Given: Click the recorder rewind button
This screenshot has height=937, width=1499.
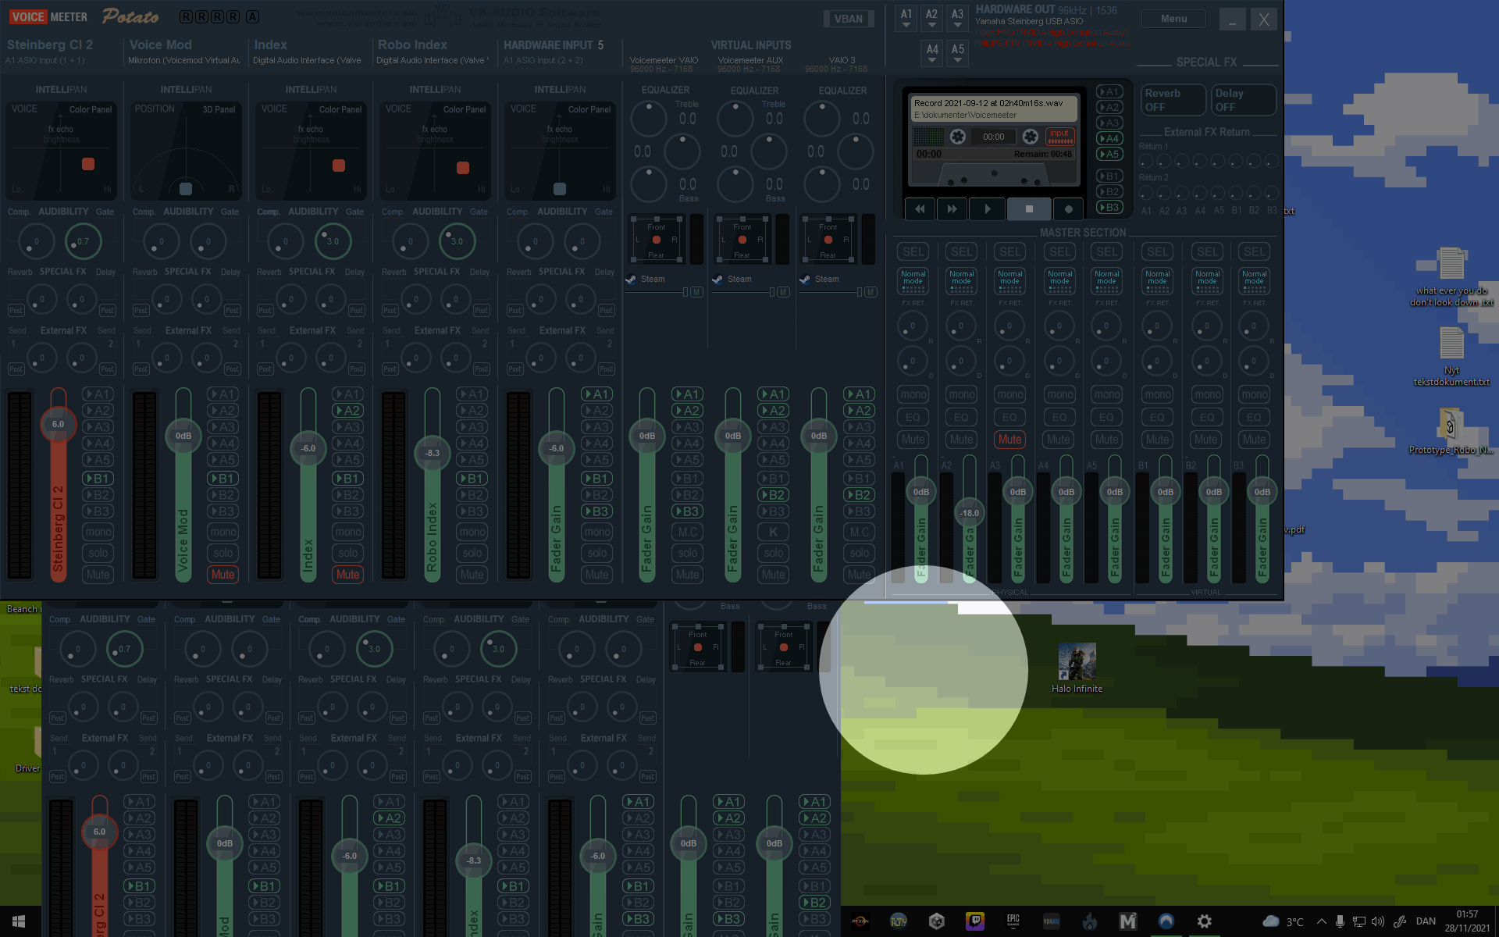Looking at the screenshot, I should click(920, 209).
